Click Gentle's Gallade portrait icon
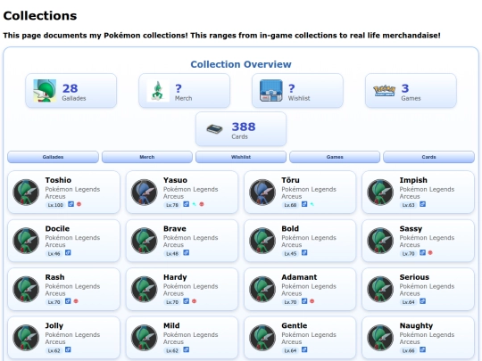The width and height of the screenshot is (482, 361). 262,338
